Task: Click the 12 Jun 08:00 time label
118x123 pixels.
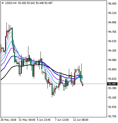Action: click(81, 120)
